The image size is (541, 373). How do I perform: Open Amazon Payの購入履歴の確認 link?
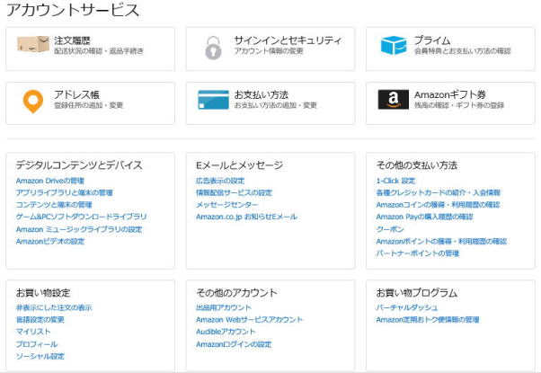(x=424, y=217)
